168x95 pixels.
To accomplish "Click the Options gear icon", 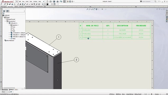I will point(72,2).
